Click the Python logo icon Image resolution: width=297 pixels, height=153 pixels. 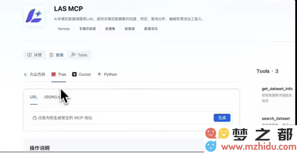click(99, 75)
